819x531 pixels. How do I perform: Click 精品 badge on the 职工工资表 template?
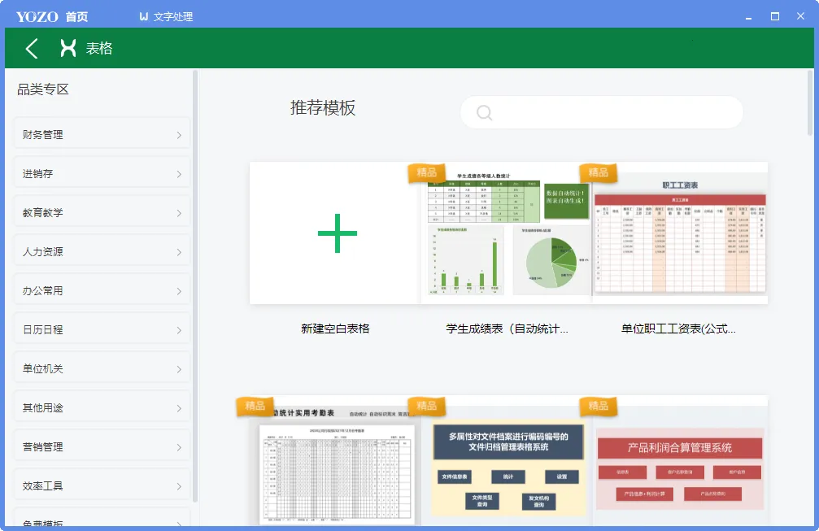pyautogui.click(x=598, y=172)
